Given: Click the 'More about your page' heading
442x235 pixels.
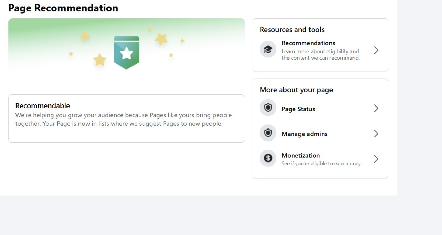Looking at the screenshot, I should pos(296,90).
